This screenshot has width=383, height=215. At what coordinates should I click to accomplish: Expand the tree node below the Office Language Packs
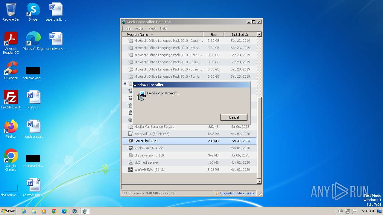coord(125,84)
